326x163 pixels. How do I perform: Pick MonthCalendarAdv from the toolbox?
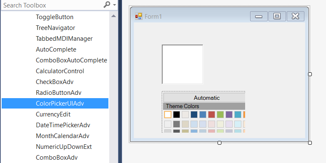tap(63, 136)
